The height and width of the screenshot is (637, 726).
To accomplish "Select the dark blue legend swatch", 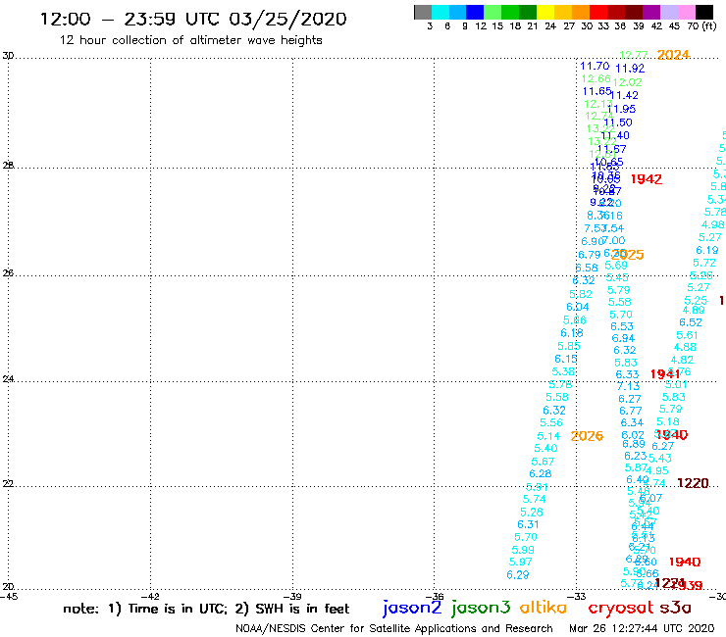I will click(475, 12).
